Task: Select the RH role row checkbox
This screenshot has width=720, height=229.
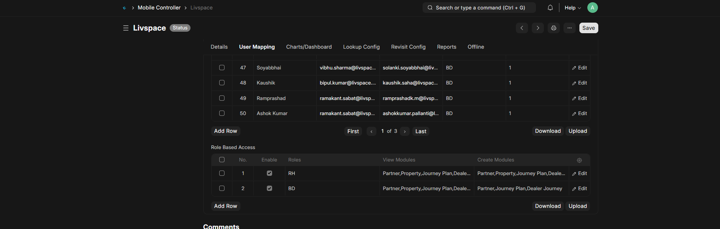Action: (x=222, y=173)
